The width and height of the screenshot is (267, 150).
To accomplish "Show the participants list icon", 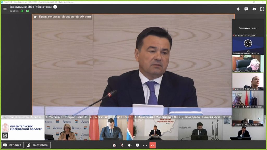I will coord(254,9).
